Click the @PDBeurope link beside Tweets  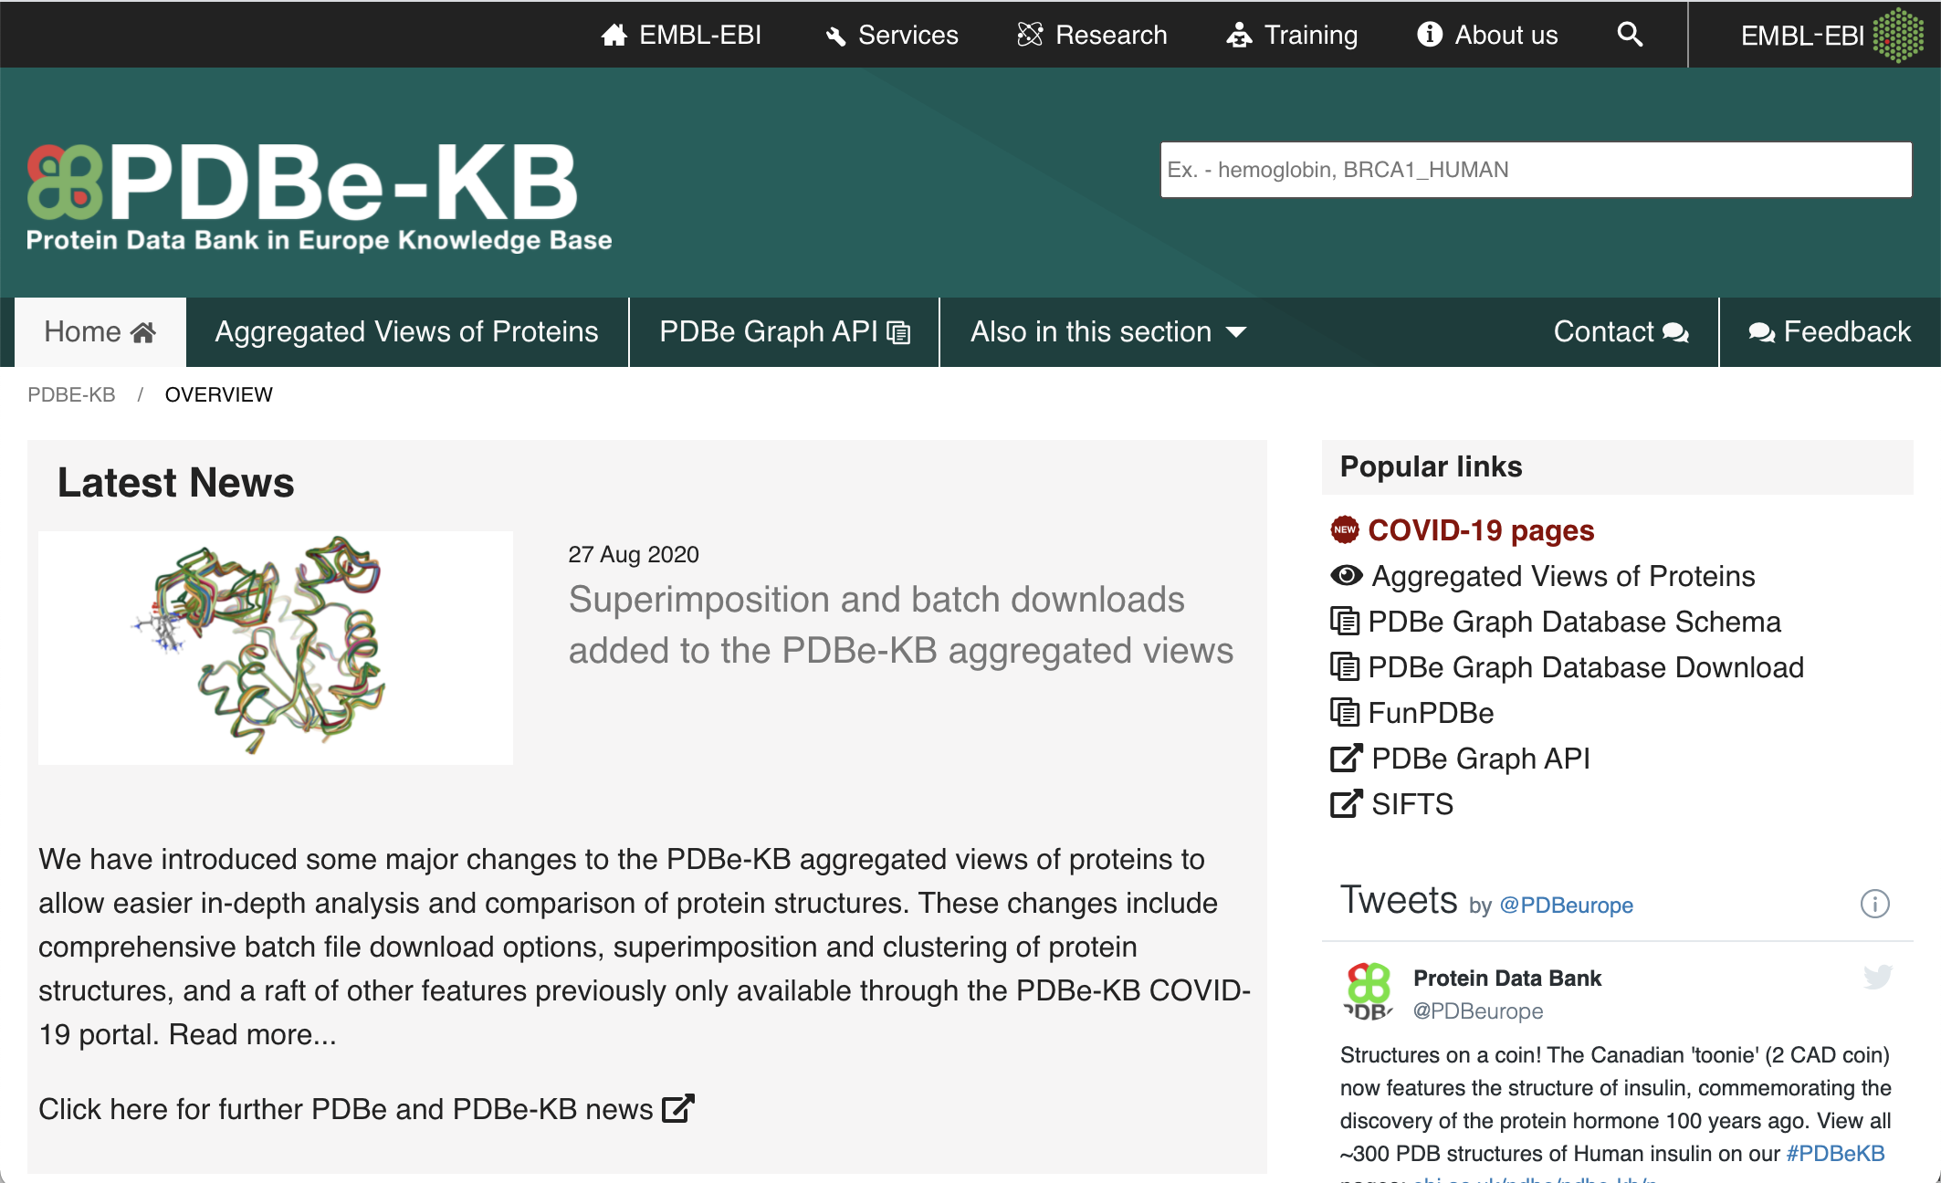point(1566,906)
